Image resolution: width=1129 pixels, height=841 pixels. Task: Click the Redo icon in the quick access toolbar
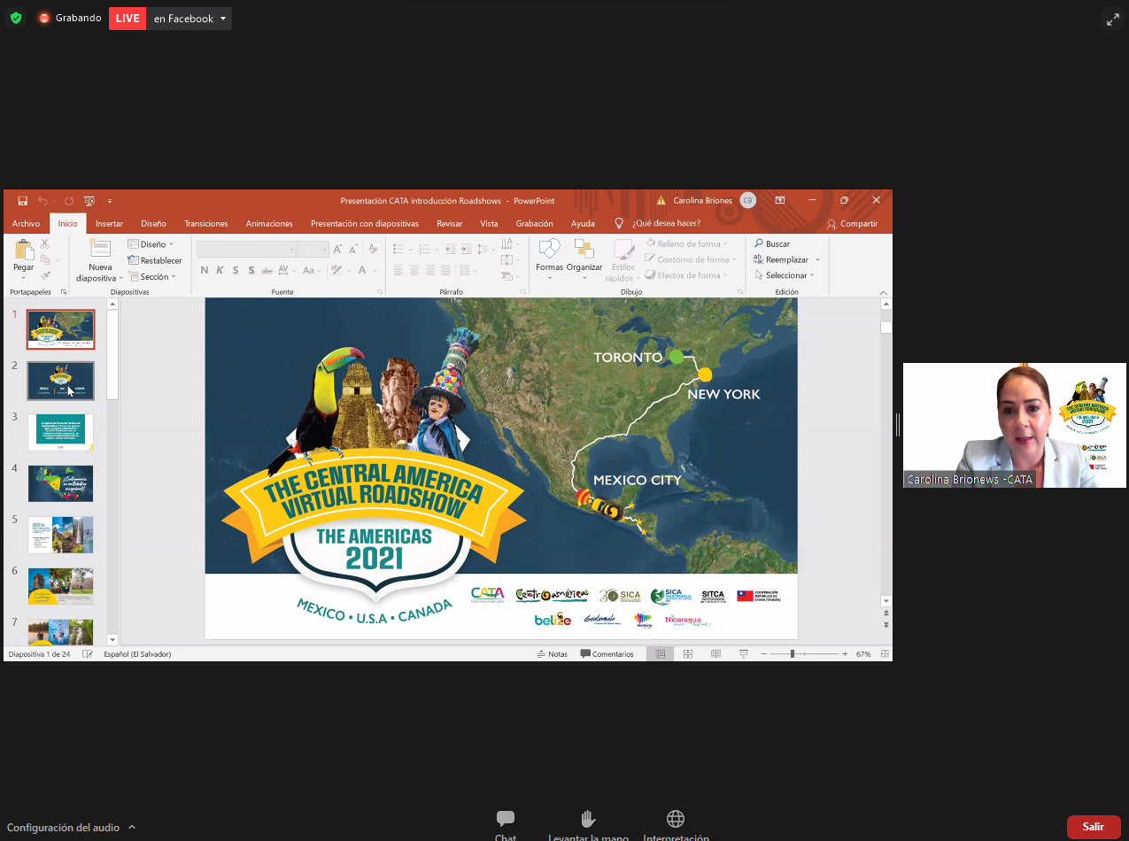point(68,201)
